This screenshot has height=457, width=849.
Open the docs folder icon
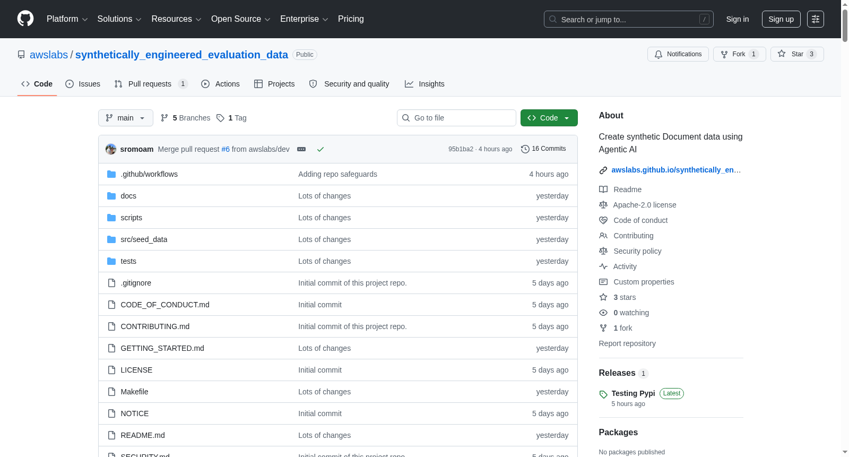(x=111, y=196)
